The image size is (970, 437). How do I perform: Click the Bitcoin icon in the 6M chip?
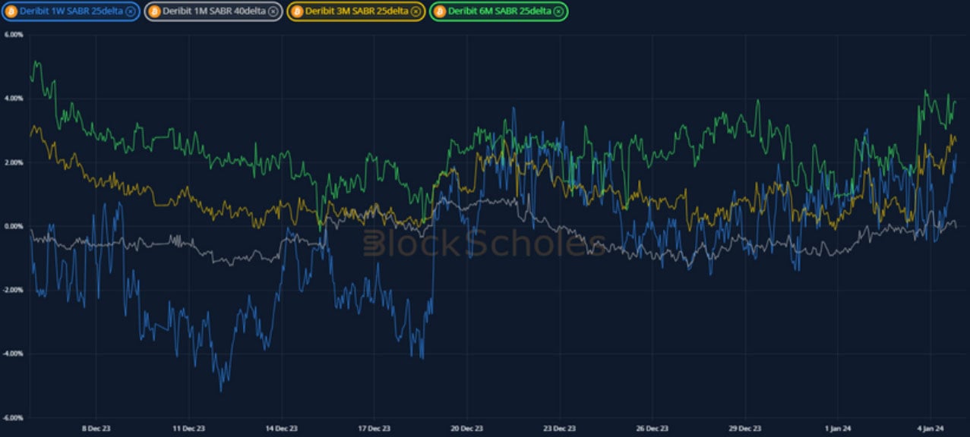[440, 11]
